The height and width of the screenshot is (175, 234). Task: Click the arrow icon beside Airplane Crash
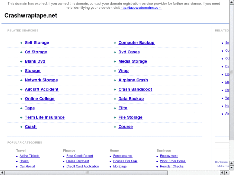tap(115, 80)
